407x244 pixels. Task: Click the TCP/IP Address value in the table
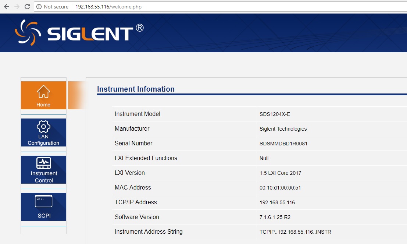click(x=277, y=202)
